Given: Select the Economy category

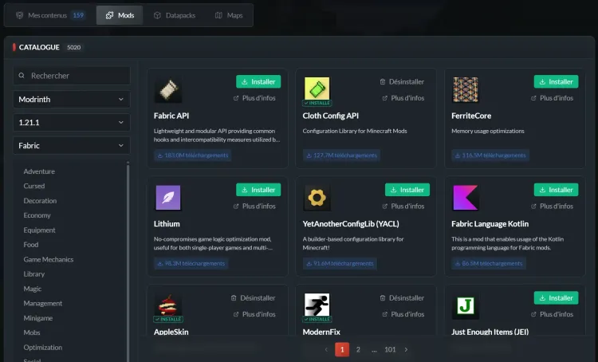Looking at the screenshot, I should click(x=37, y=215).
